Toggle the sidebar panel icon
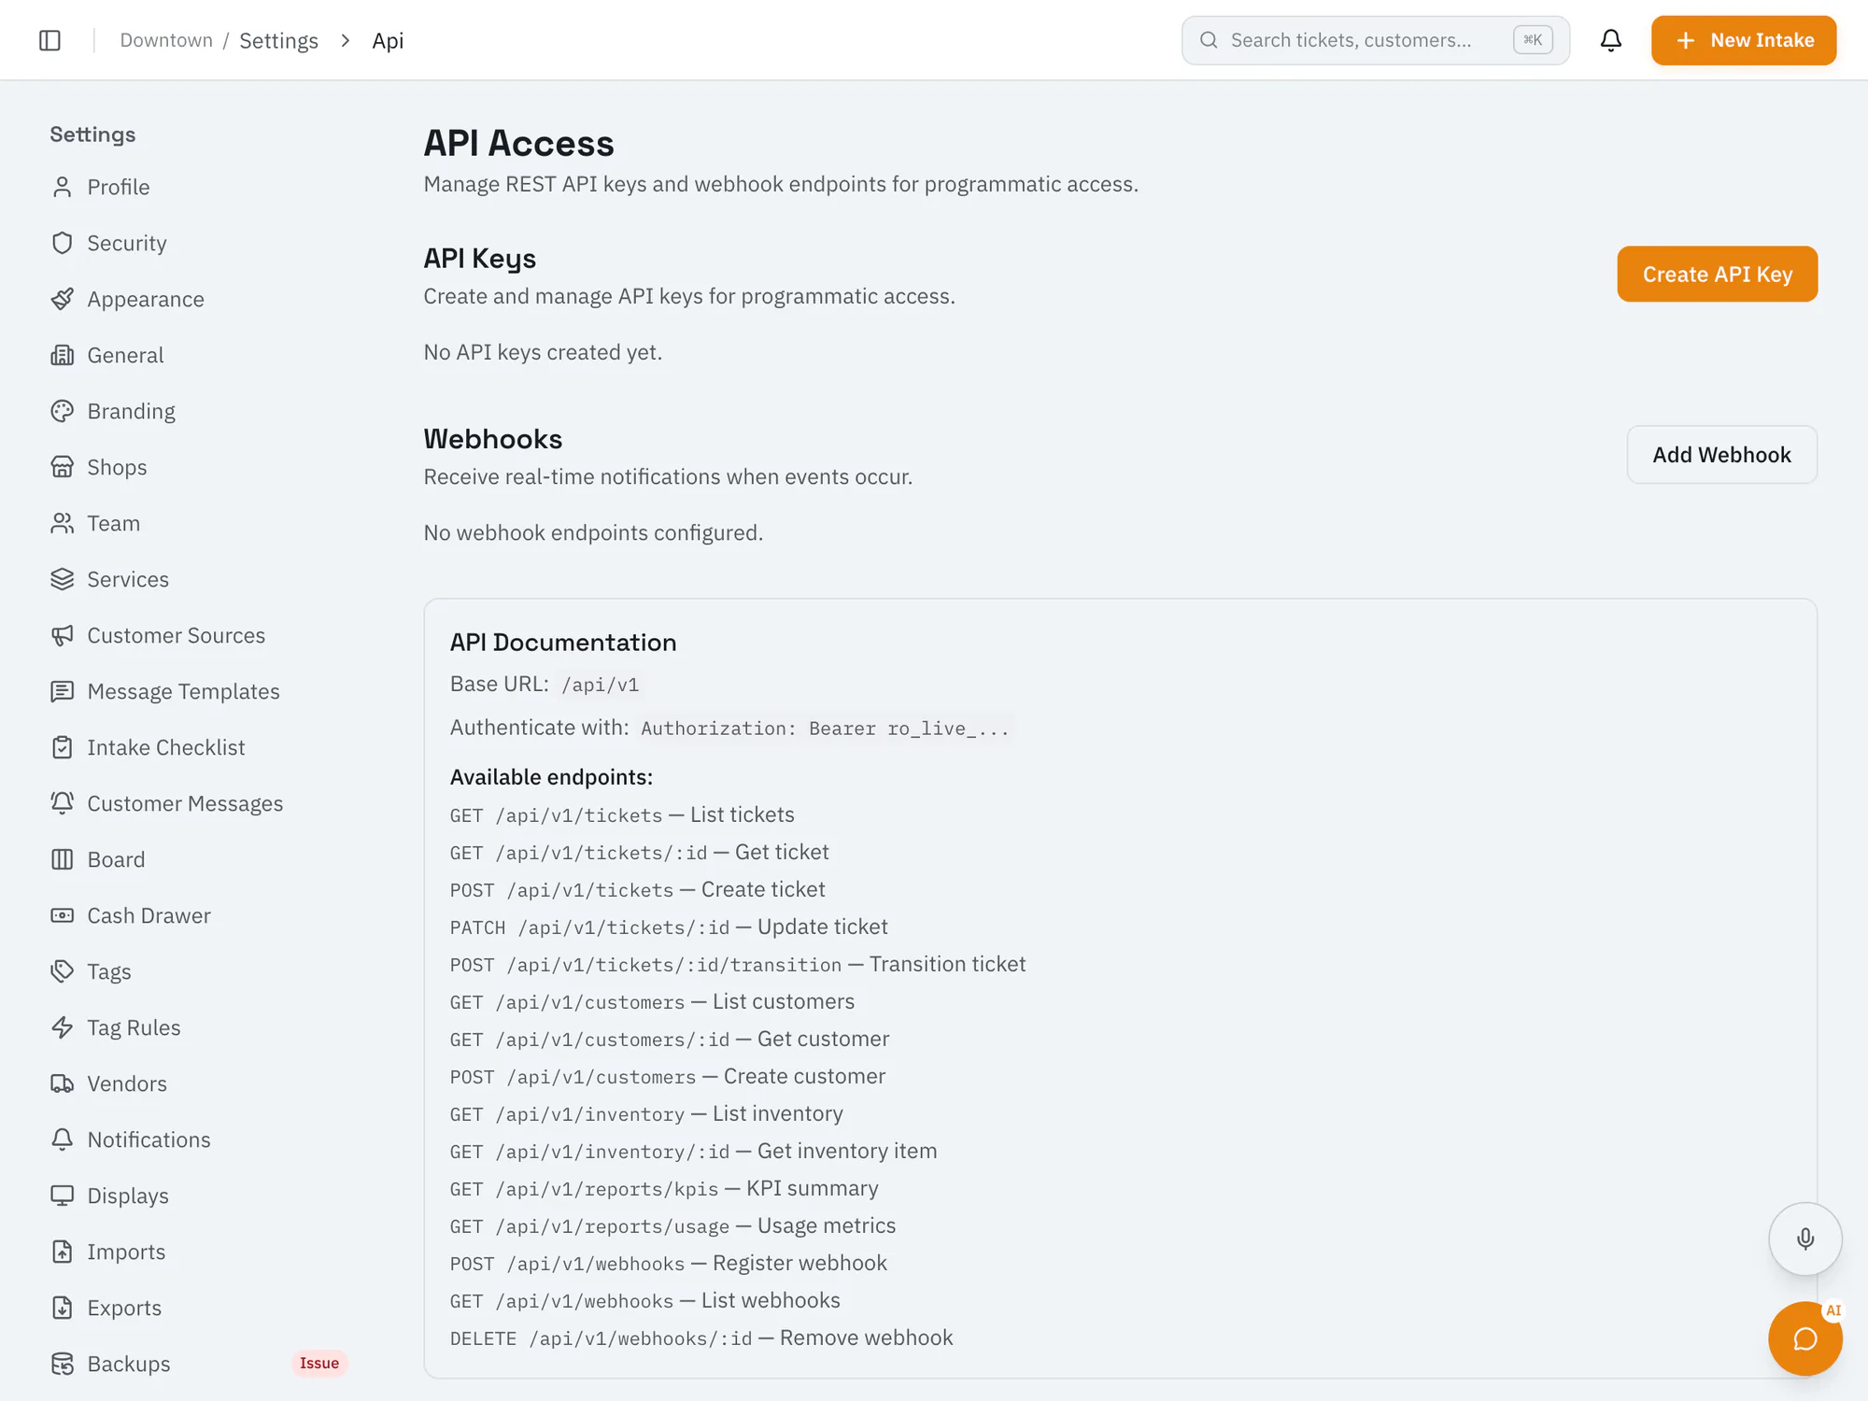The image size is (1868, 1401). click(x=50, y=40)
